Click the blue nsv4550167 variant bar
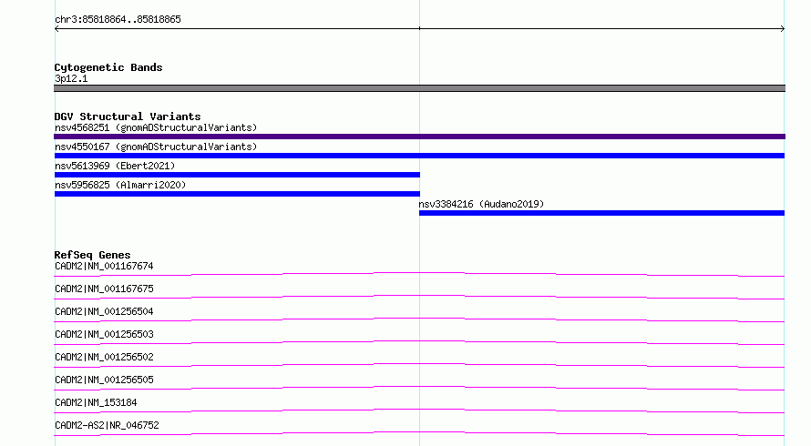The image size is (811, 446). coord(419,156)
